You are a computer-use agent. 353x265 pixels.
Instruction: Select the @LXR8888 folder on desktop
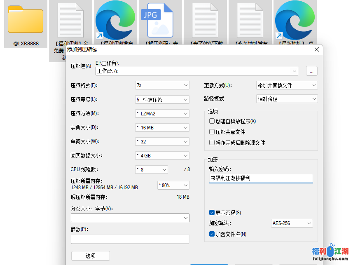(x=26, y=20)
